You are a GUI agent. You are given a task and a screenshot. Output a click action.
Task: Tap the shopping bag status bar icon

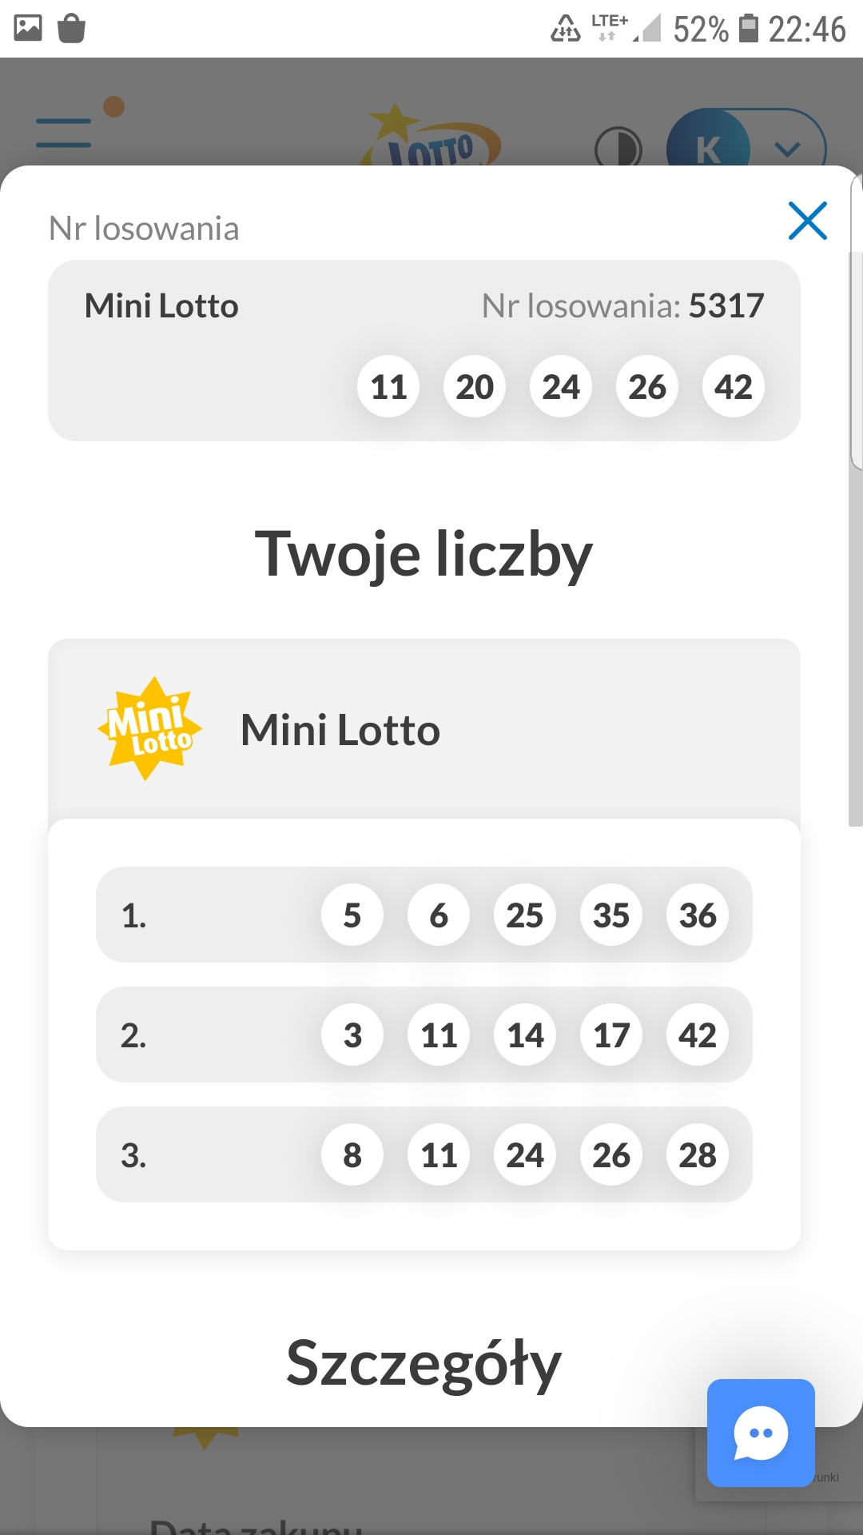click(72, 28)
